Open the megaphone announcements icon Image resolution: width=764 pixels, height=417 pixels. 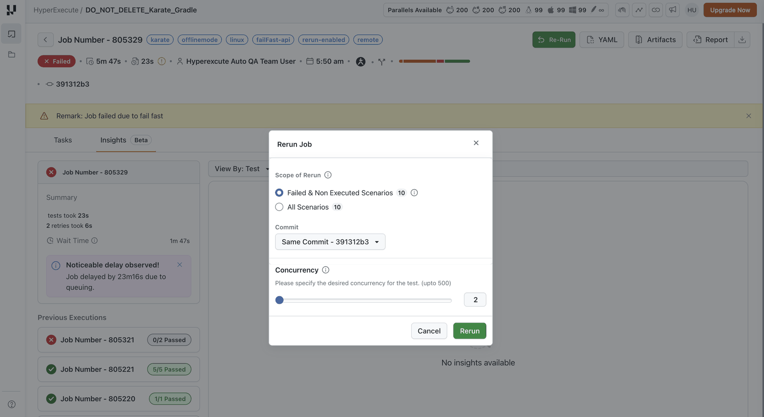click(672, 10)
